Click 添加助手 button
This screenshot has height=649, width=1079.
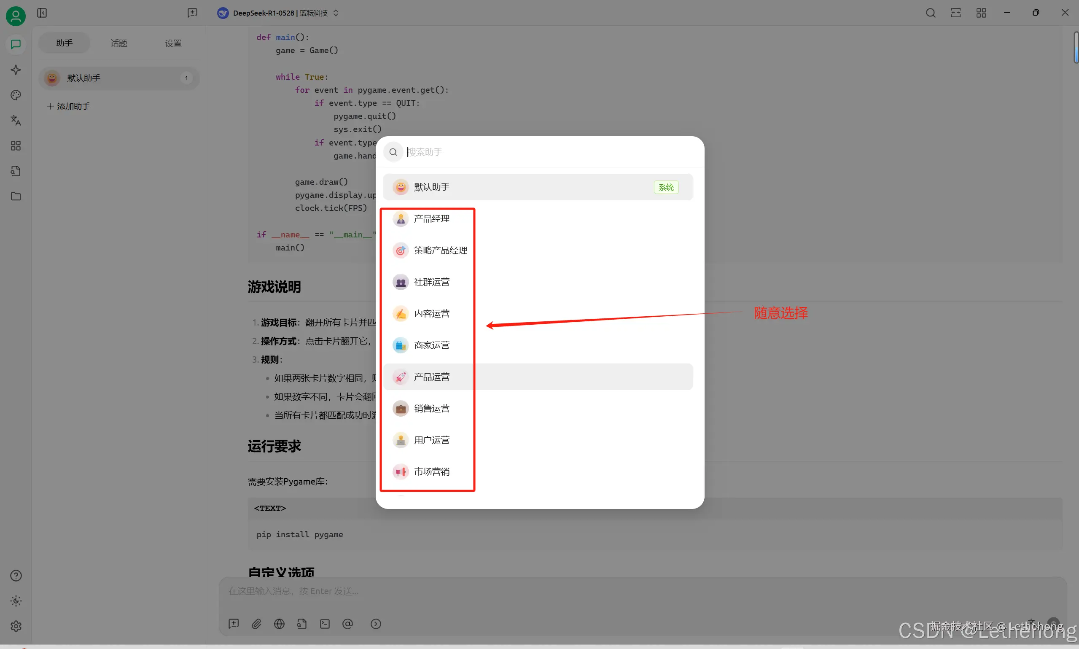point(69,106)
